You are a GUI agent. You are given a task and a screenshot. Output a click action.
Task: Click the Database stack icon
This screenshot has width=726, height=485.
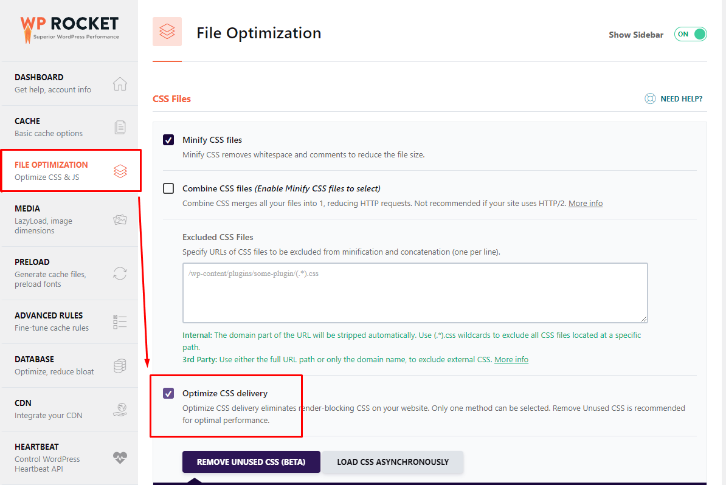click(x=120, y=366)
